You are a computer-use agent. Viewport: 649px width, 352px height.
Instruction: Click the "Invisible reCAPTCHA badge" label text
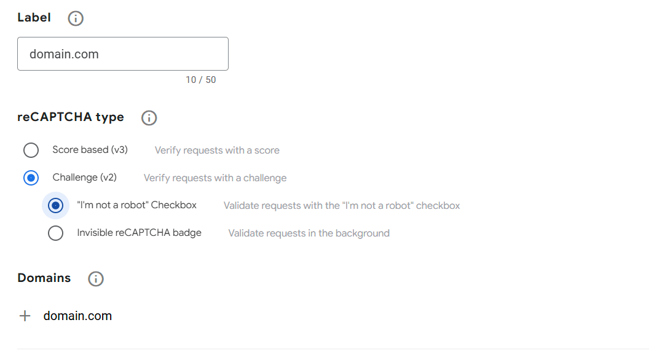click(139, 233)
